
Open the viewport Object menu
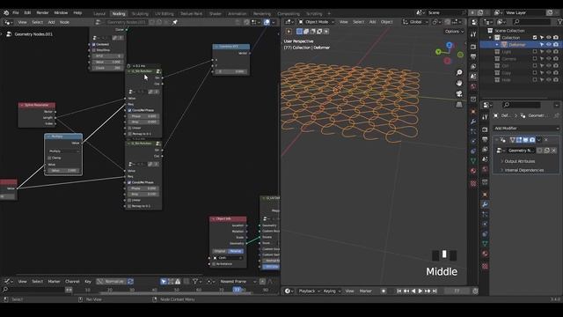coord(387,22)
